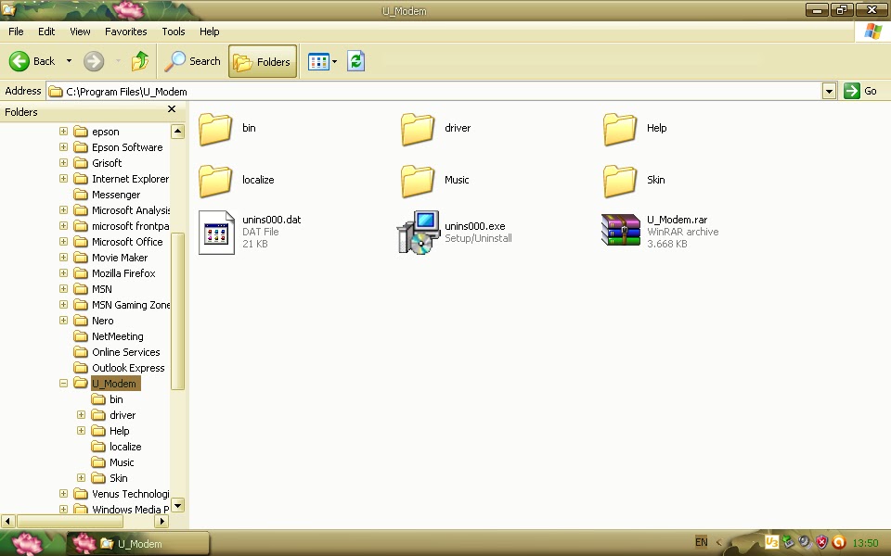This screenshot has width=891, height=556.
Task: Expand the Epson Software tree node
Action: (x=64, y=147)
